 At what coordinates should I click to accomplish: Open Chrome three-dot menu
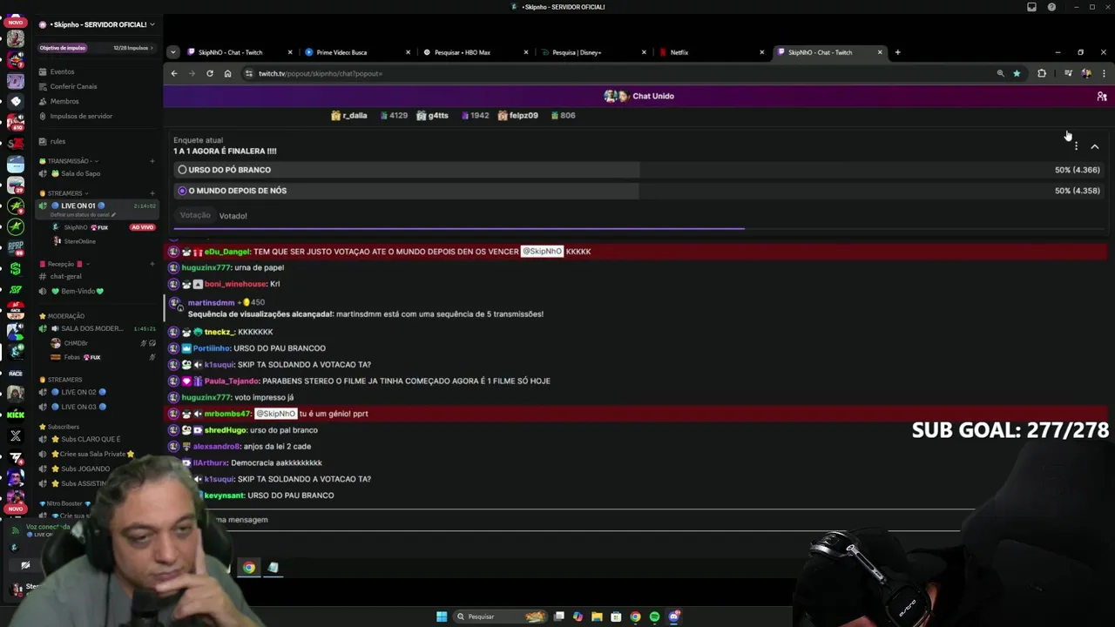click(x=1104, y=73)
